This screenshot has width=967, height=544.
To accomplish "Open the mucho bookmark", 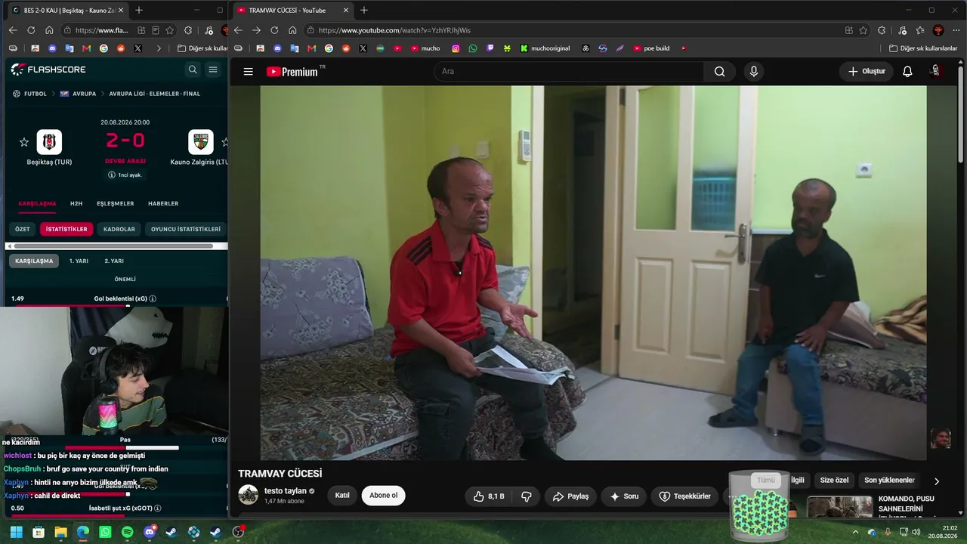I will 425,48.
